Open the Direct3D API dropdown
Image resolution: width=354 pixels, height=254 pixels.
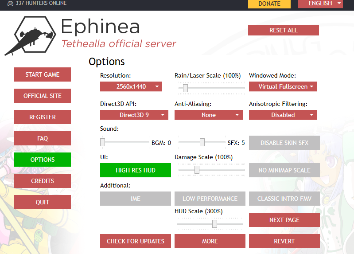[134, 115]
